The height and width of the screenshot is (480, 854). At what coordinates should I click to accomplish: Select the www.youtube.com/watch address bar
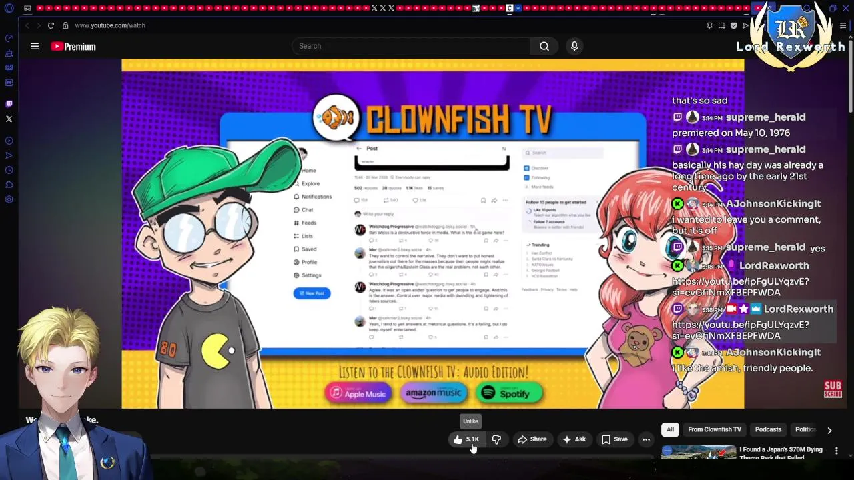pyautogui.click(x=110, y=25)
